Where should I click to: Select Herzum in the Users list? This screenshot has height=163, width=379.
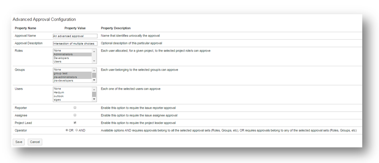(x=72, y=92)
